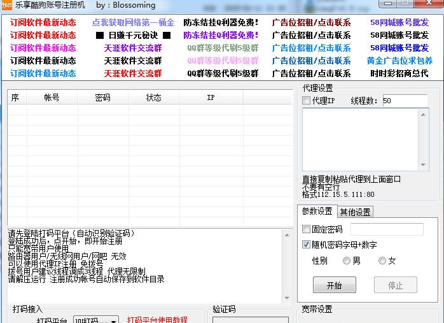This screenshot has width=444, height=323.
Task: Switch to the 其他设置 tab
Action: [x=356, y=212]
